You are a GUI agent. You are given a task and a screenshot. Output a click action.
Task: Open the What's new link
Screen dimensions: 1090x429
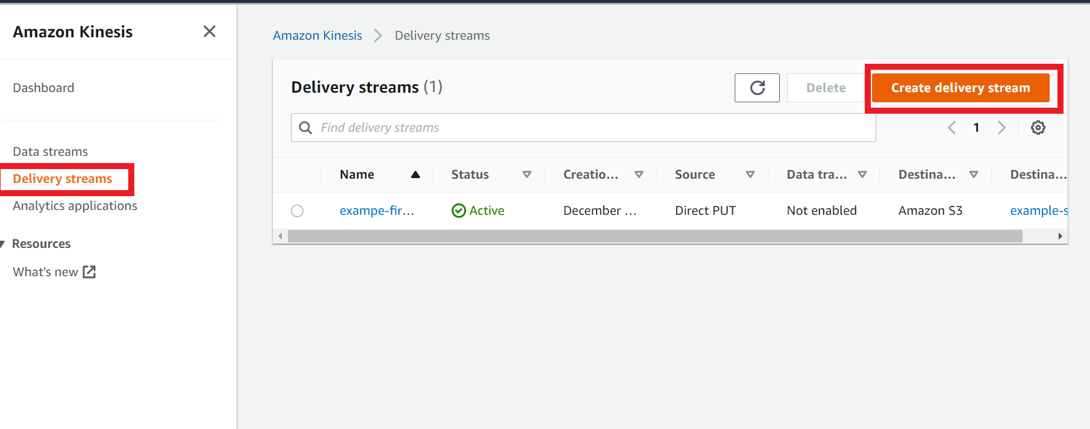[x=45, y=272]
